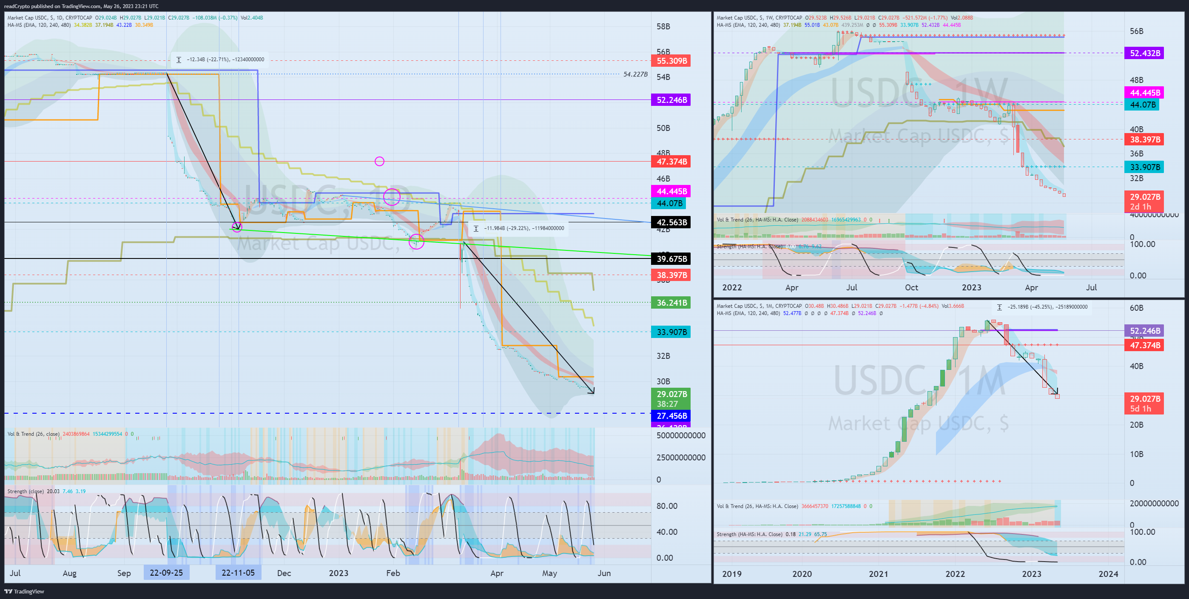
Task: Select the 38.397B red label on 1W chart
Action: click(x=1144, y=139)
